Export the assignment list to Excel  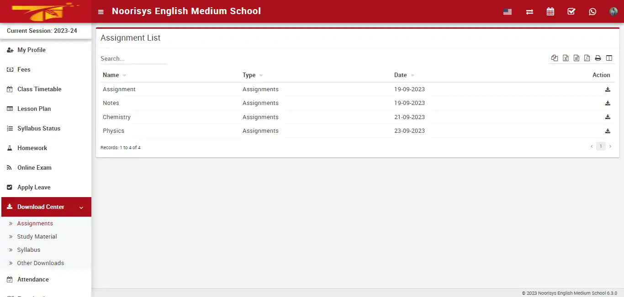coord(566,58)
